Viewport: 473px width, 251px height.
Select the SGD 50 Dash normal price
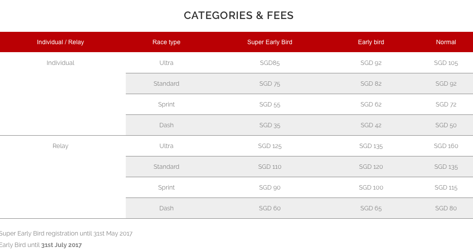point(446,125)
